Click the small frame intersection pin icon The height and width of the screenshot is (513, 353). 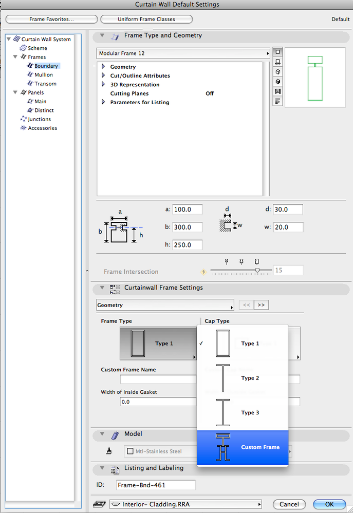226,261
